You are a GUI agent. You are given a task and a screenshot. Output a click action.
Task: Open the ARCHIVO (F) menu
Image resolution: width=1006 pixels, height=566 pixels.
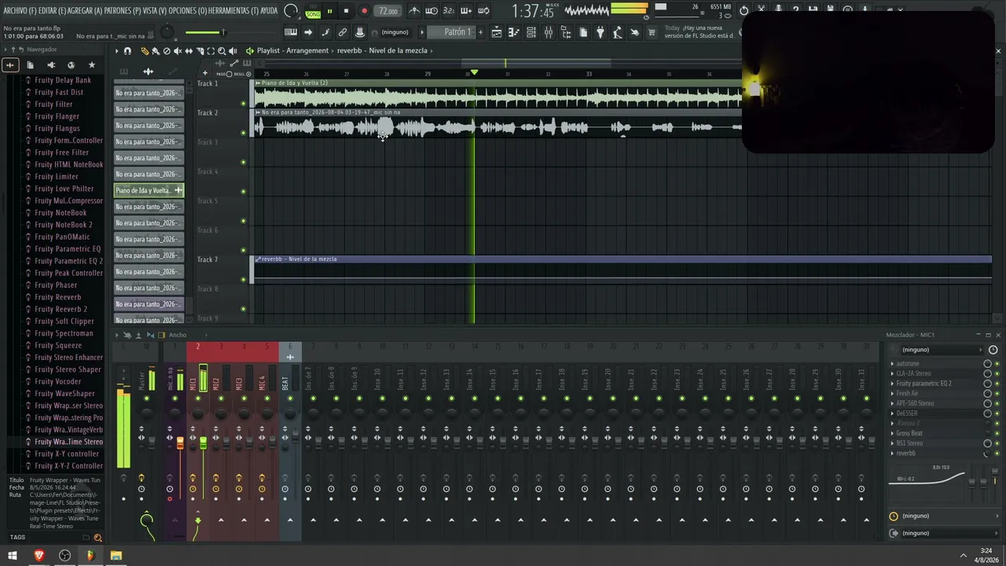click(x=20, y=11)
